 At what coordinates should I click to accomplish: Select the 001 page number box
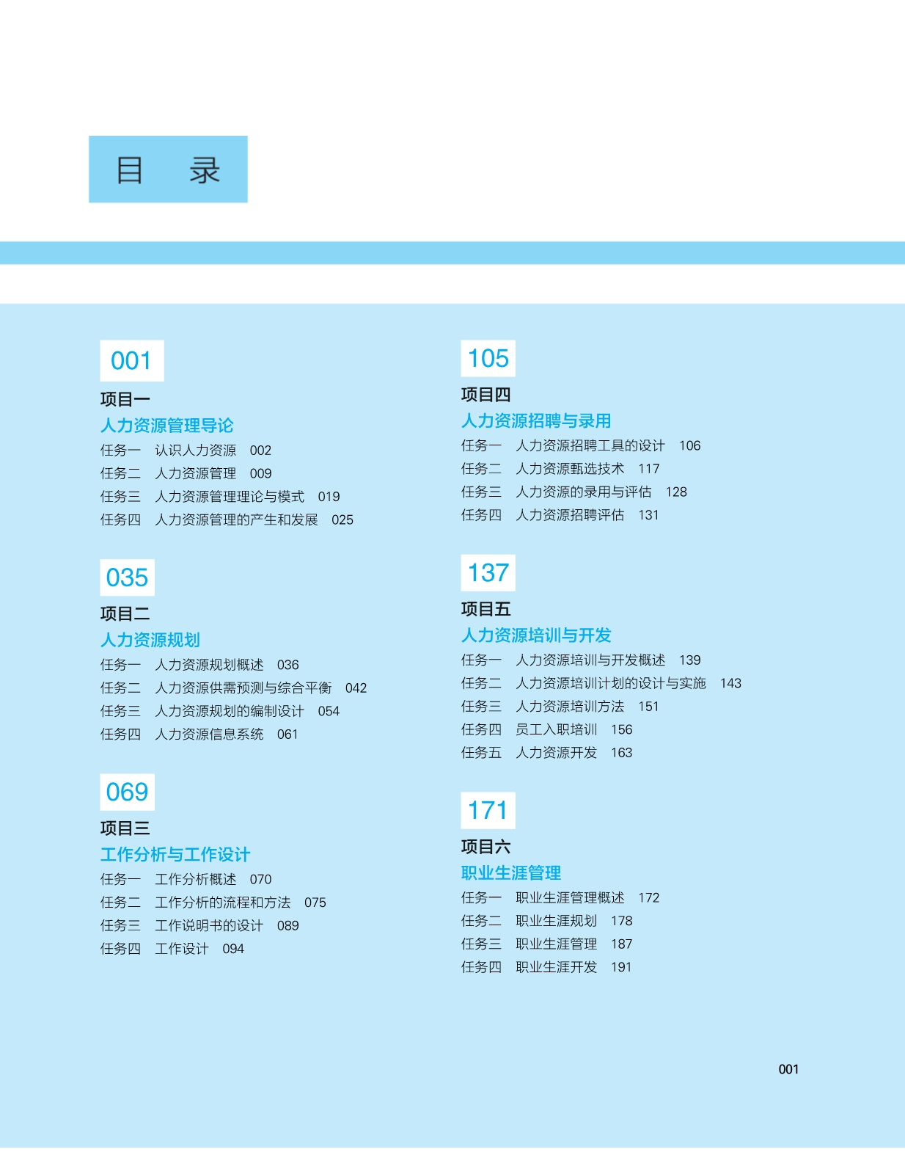[132, 360]
